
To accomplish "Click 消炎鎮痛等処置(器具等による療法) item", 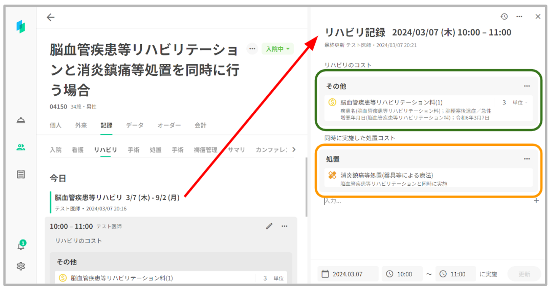I will coord(387,175).
